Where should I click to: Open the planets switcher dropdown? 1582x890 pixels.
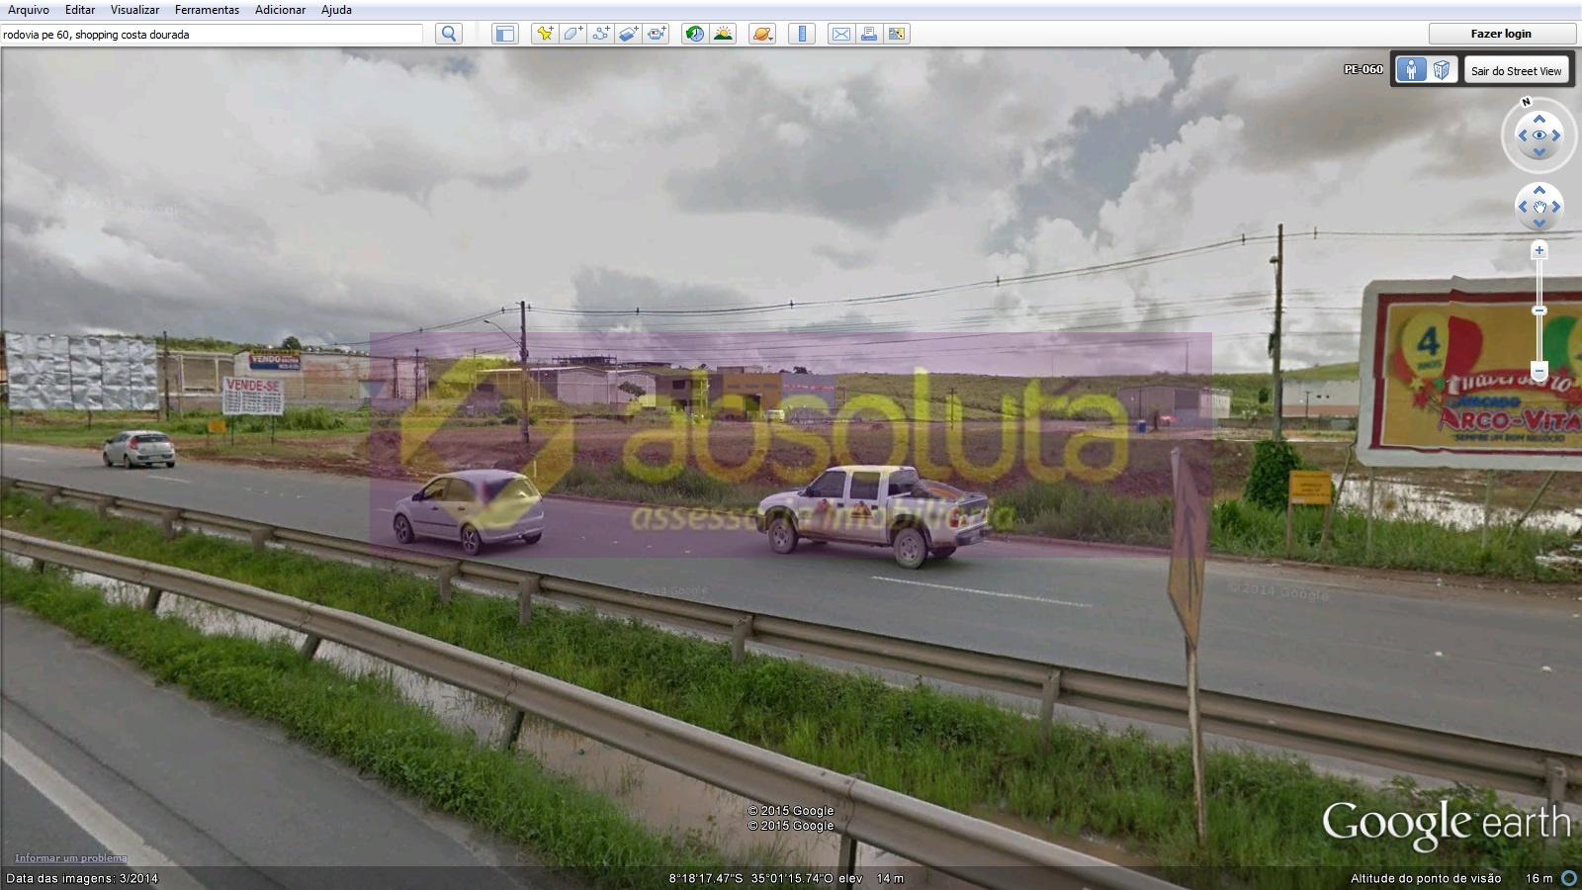coord(762,34)
